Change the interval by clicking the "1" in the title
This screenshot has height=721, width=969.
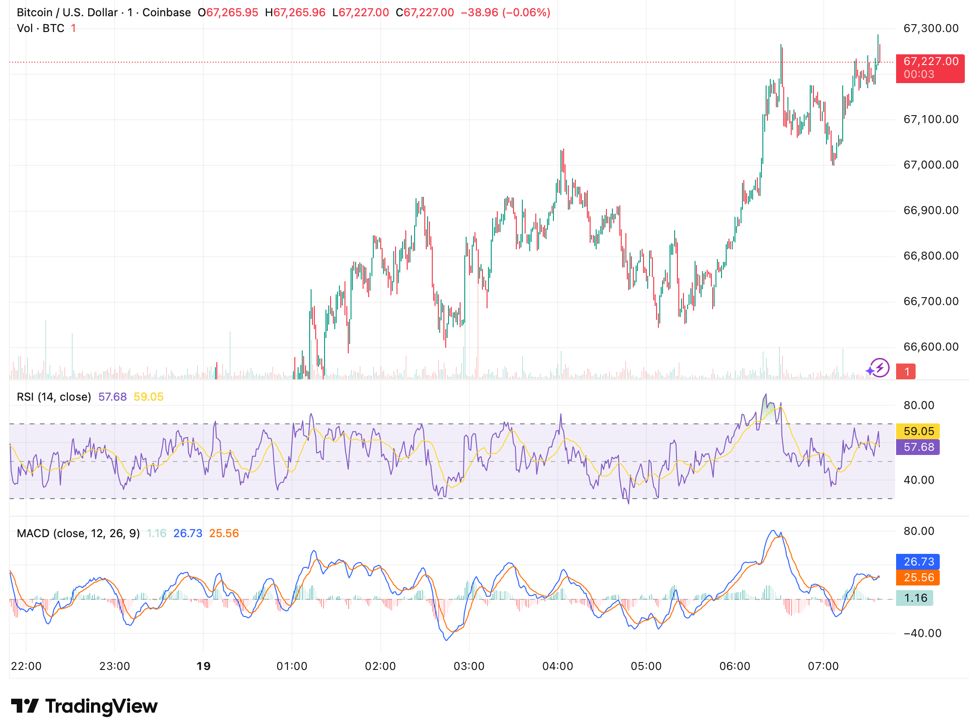(x=131, y=13)
